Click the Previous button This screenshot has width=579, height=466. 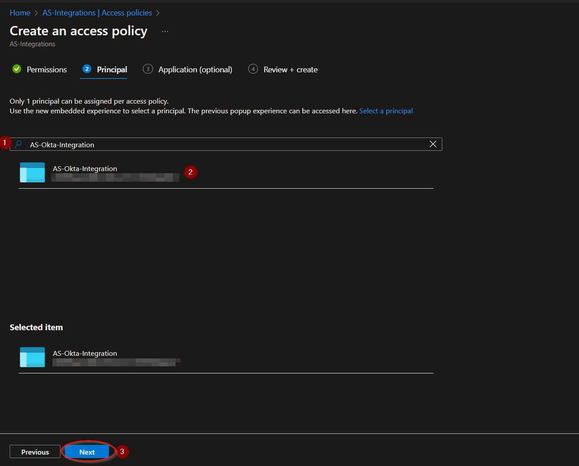35,452
